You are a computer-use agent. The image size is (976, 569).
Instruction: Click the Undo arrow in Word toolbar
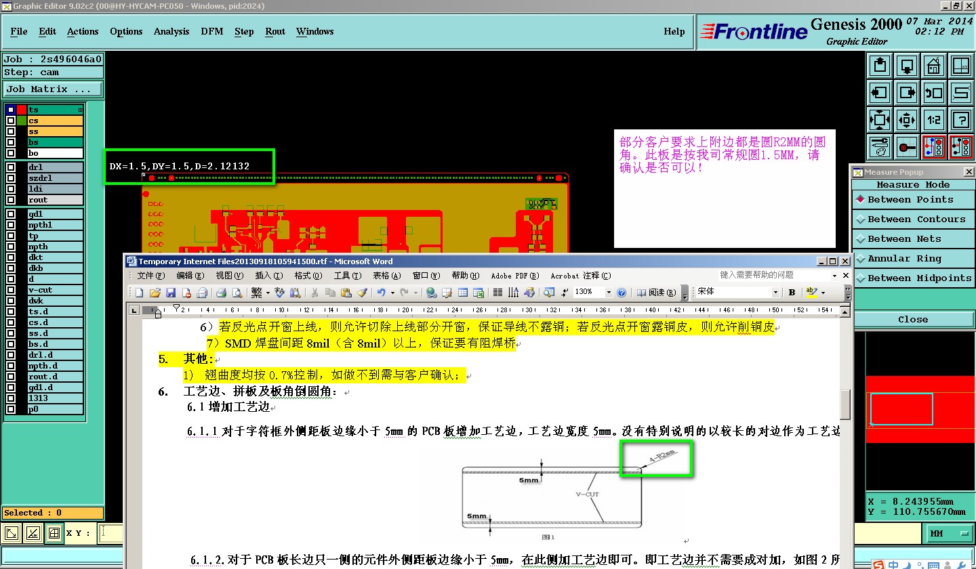382,293
